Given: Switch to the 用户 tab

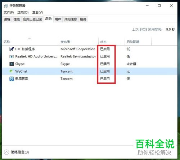Looking at the screenshot, I should (x=58, y=19).
